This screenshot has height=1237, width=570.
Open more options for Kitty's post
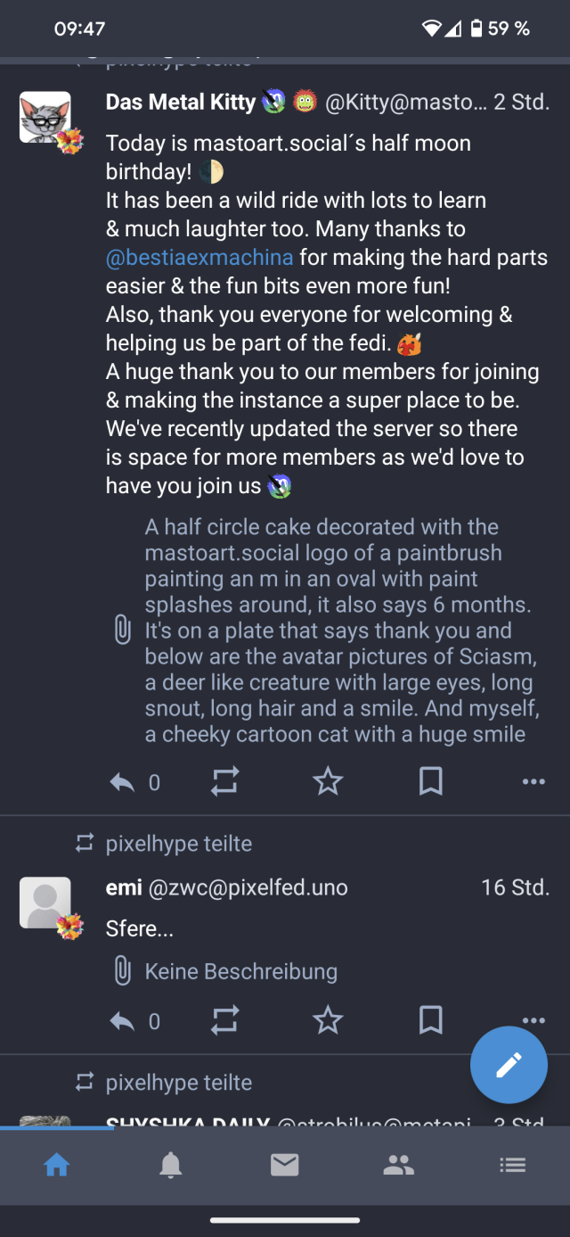(x=533, y=782)
